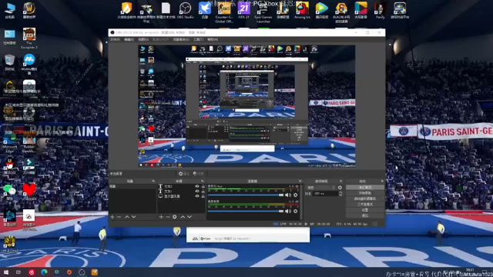Move scene down with the arrow icon
493x277 pixels.
(134, 217)
